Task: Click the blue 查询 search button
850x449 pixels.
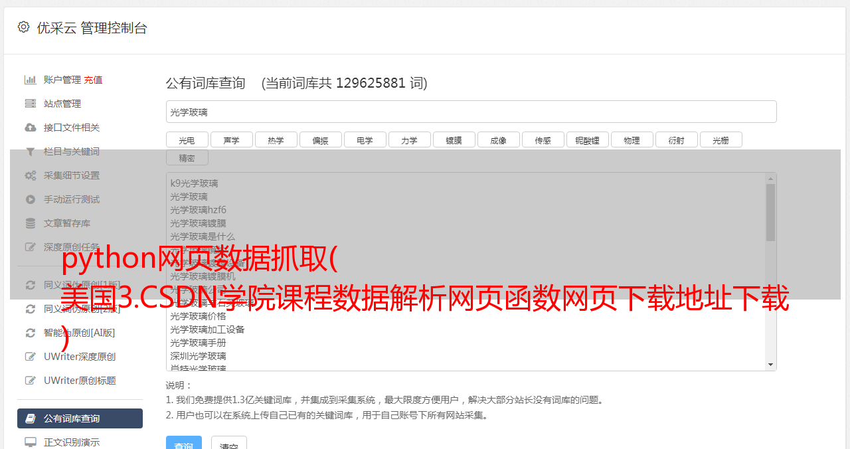Action: [x=183, y=444]
